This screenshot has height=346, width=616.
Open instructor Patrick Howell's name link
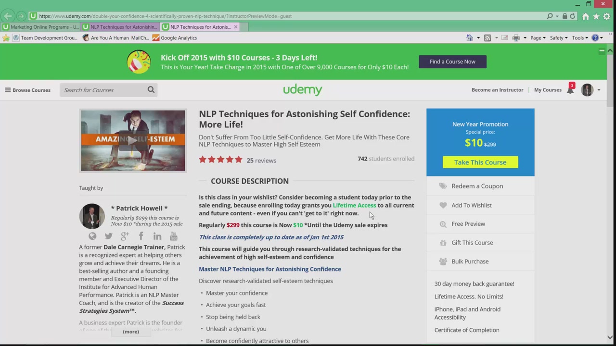click(139, 208)
